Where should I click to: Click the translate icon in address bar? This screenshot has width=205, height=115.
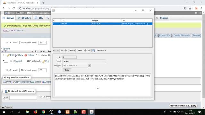coord(185,8)
